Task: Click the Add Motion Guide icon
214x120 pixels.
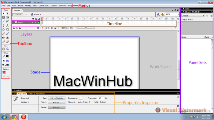Action: pyautogui.click(x=17, y=28)
